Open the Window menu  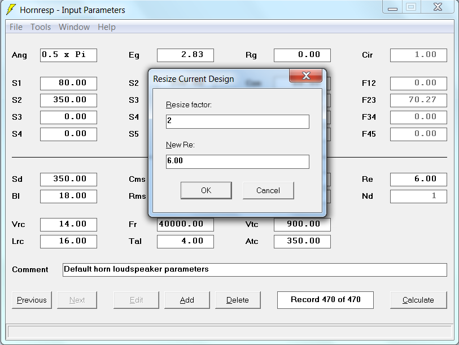coord(74,27)
